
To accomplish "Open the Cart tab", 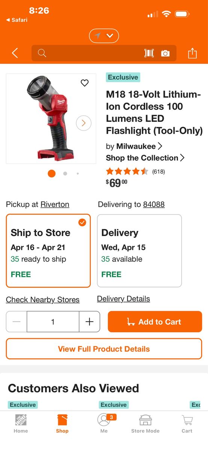I will 187,424.
